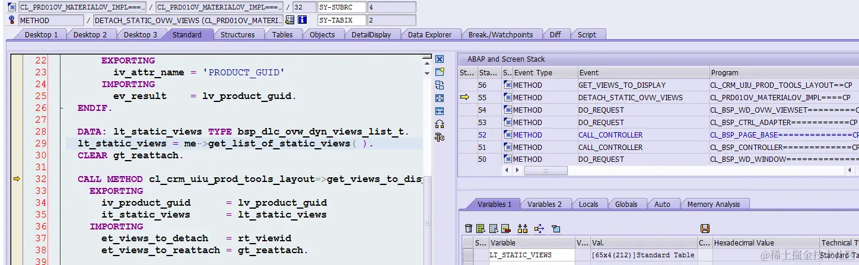Open the Script tab
Image resolution: width=859 pixels, height=265 pixels.
tap(587, 34)
